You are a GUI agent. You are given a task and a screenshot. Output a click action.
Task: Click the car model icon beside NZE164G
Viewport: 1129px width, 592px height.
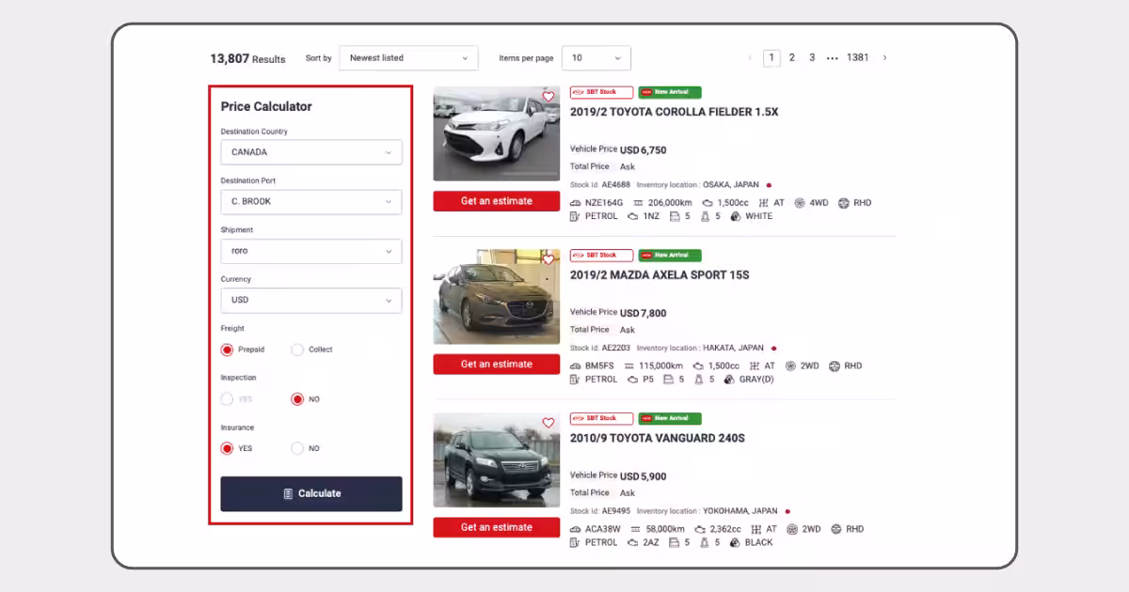coord(576,203)
